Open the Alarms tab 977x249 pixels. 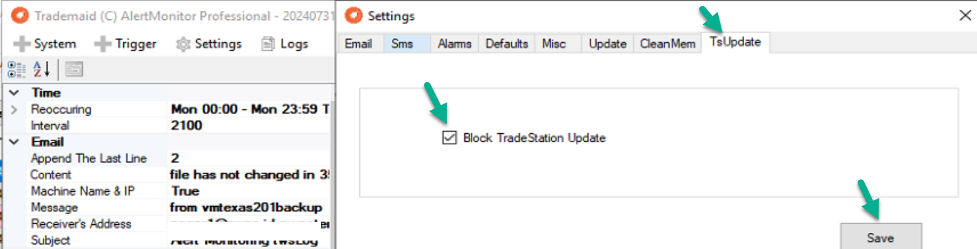[x=455, y=44]
